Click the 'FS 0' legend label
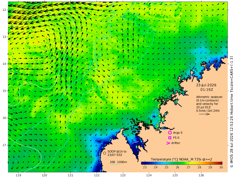 (x=176, y=138)
